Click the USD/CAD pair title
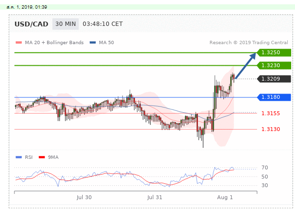The width and height of the screenshot is (295, 215). pyautogui.click(x=31, y=24)
